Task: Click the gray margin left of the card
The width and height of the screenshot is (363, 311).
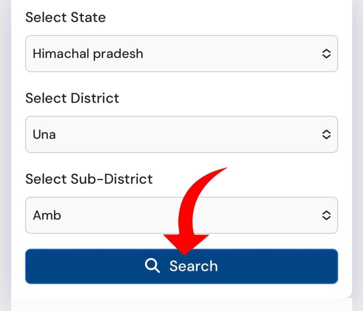Action: (5, 156)
